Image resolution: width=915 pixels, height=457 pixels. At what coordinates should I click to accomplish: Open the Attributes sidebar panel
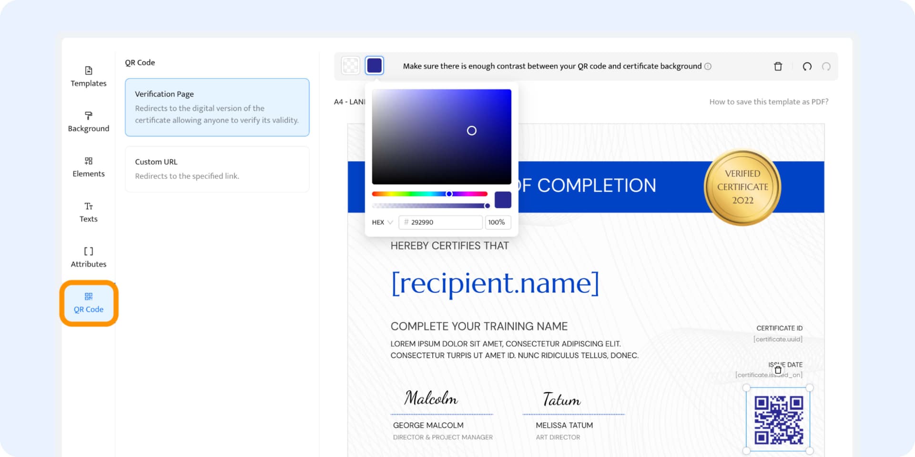pos(89,258)
